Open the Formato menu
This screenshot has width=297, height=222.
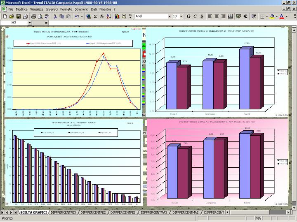(66, 9)
